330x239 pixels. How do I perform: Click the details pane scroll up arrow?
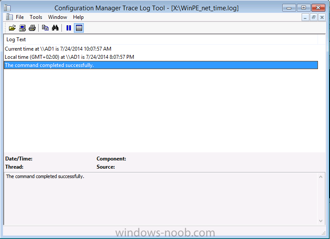click(321, 177)
